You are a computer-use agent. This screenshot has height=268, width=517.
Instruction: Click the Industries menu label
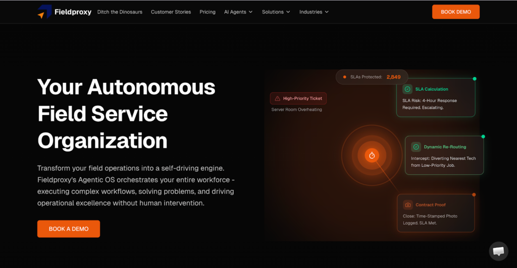coord(311,12)
